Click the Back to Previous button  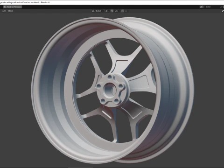(13, 7)
